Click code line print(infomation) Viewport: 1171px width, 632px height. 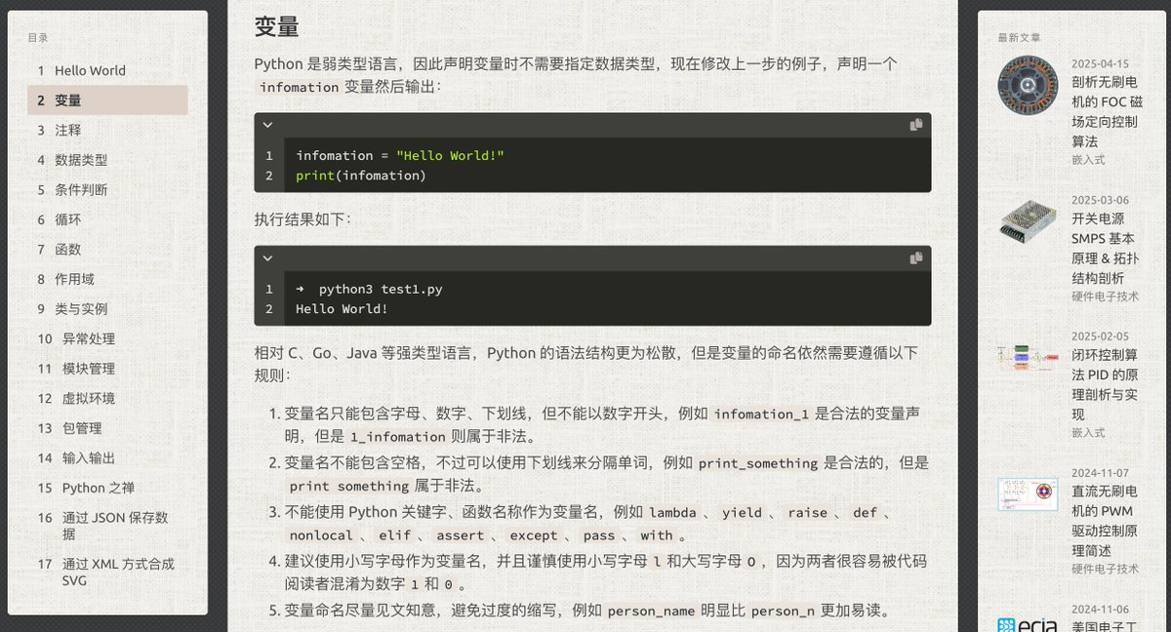[361, 176]
